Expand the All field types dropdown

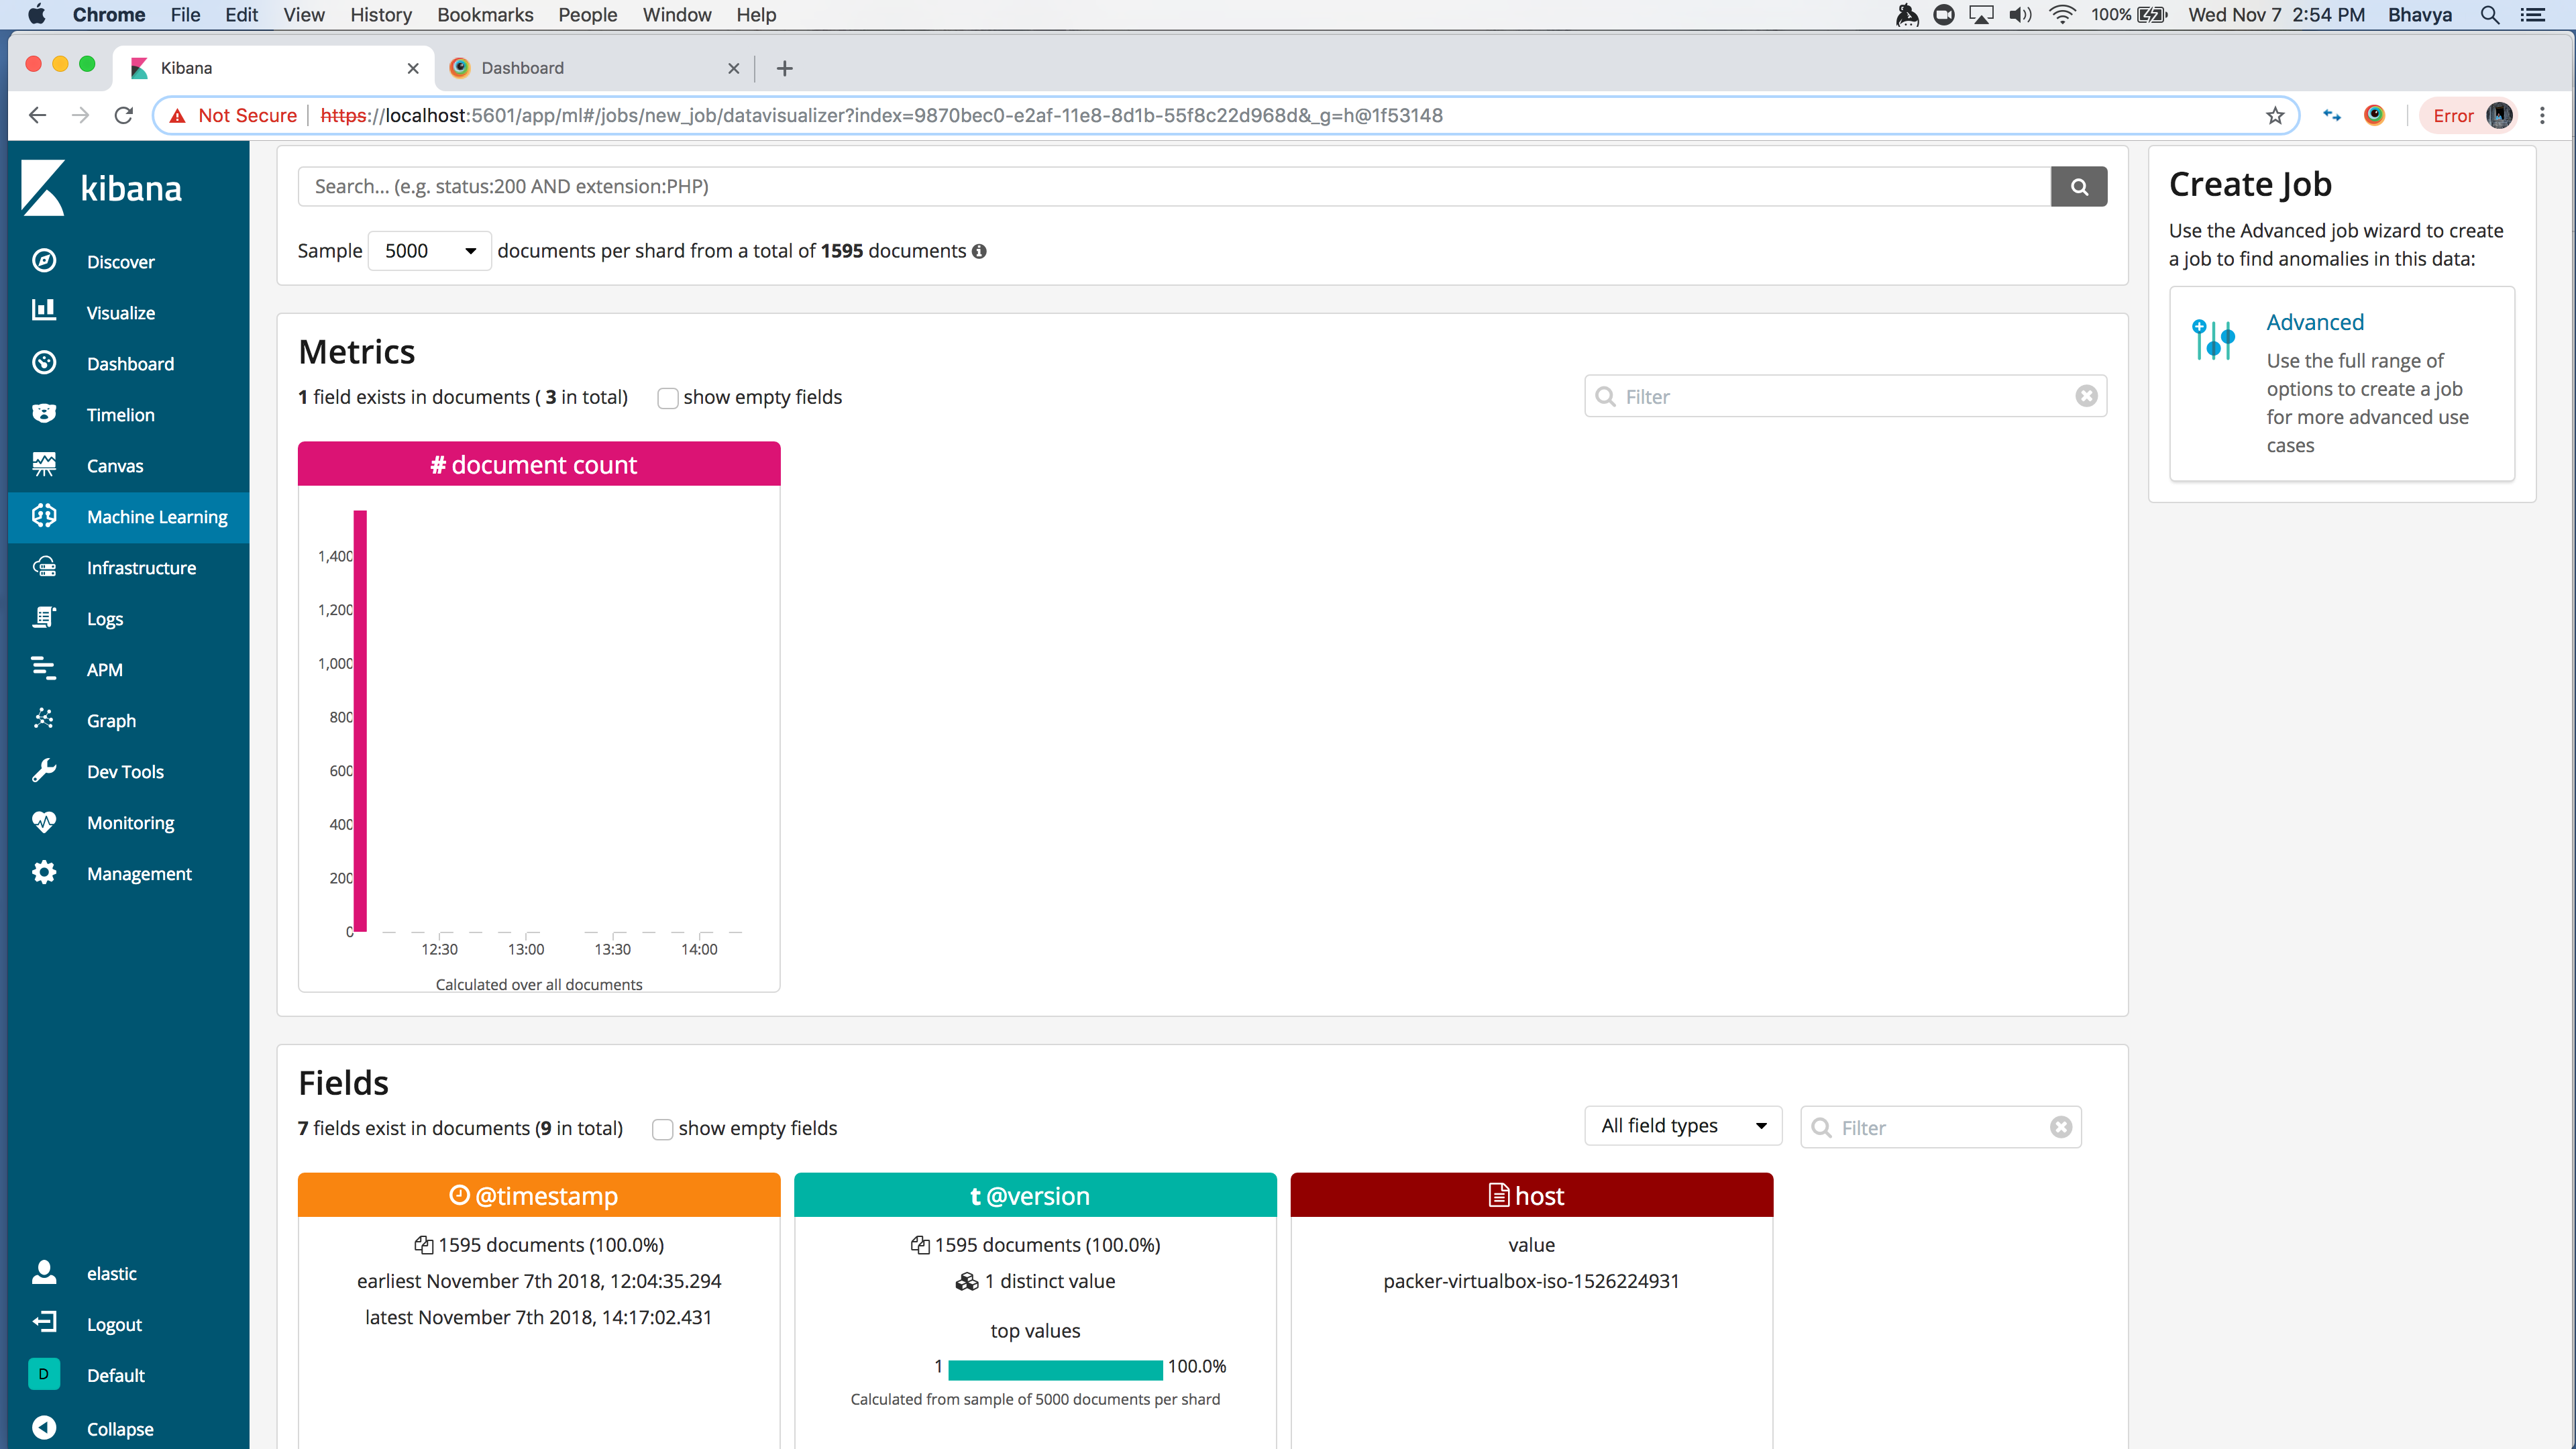(1682, 1126)
